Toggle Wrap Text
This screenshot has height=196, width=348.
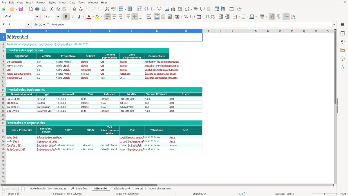[x=149, y=17]
